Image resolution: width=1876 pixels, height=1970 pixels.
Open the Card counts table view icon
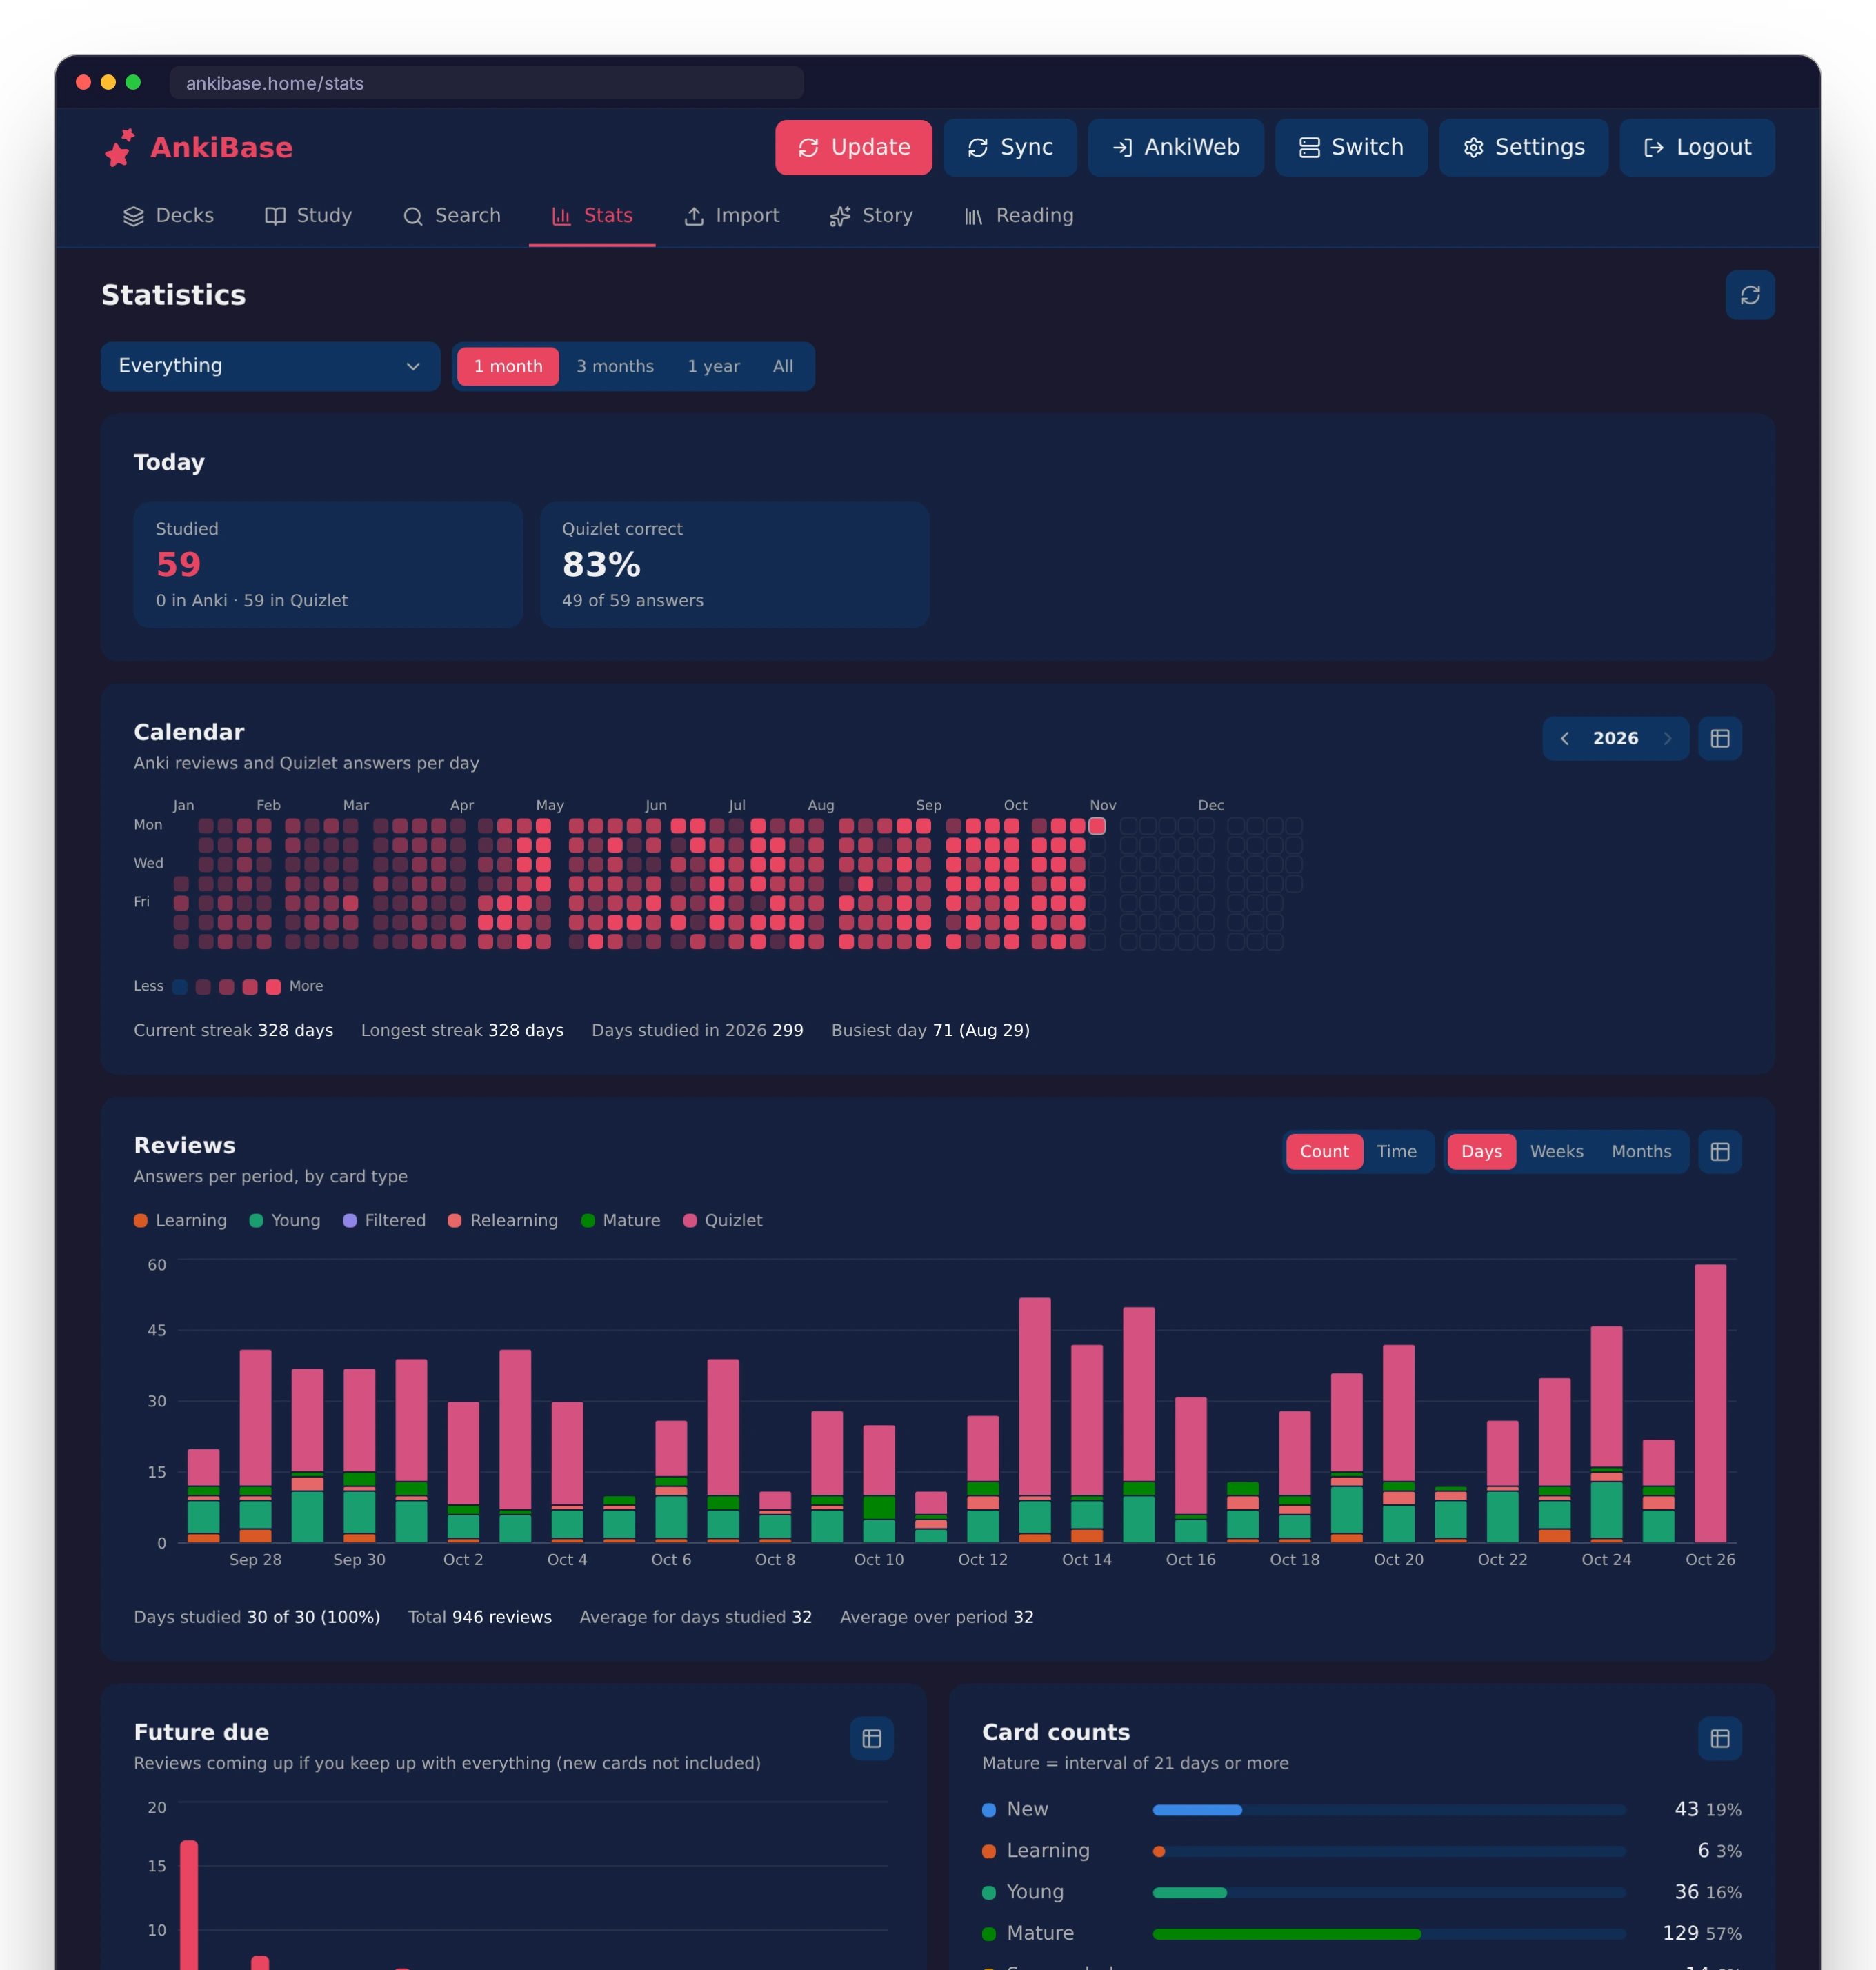coord(1719,1738)
